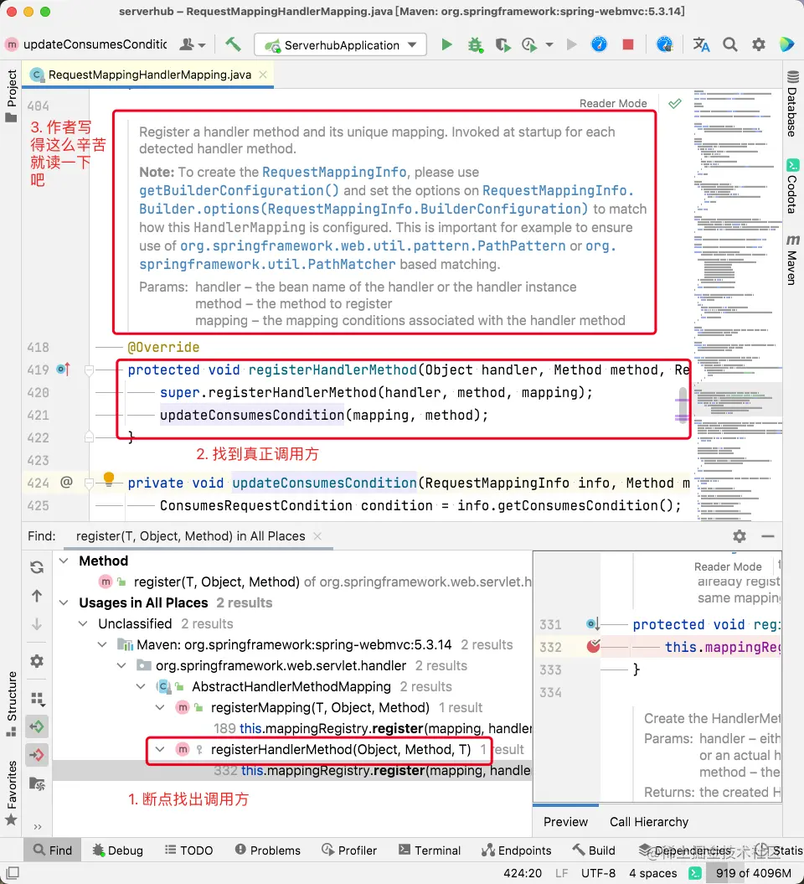Collapse registerMapping(T, Object, Method) node
The width and height of the screenshot is (804, 884).
click(x=160, y=707)
